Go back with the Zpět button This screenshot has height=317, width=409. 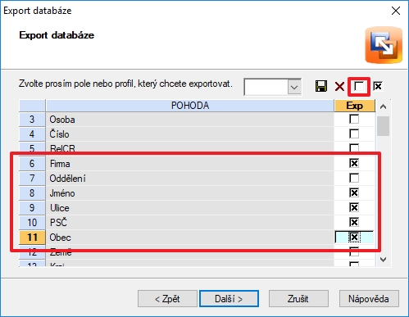(x=167, y=299)
